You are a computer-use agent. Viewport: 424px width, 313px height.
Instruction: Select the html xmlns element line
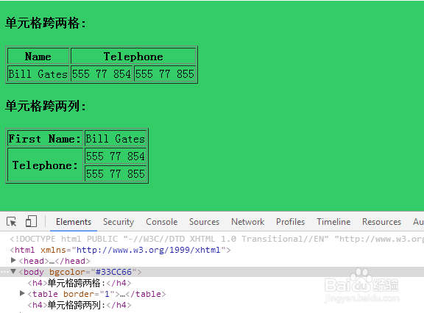pos(120,250)
